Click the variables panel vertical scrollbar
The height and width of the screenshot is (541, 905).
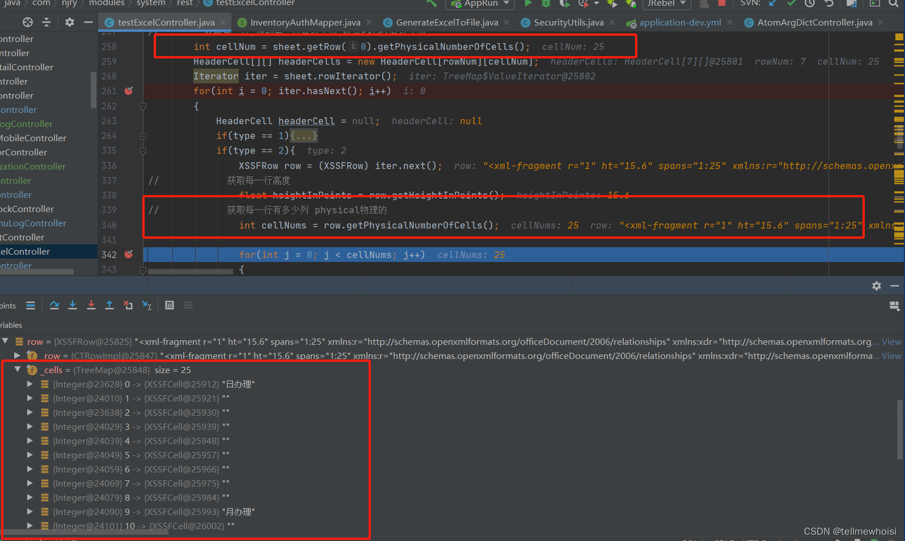point(900,429)
